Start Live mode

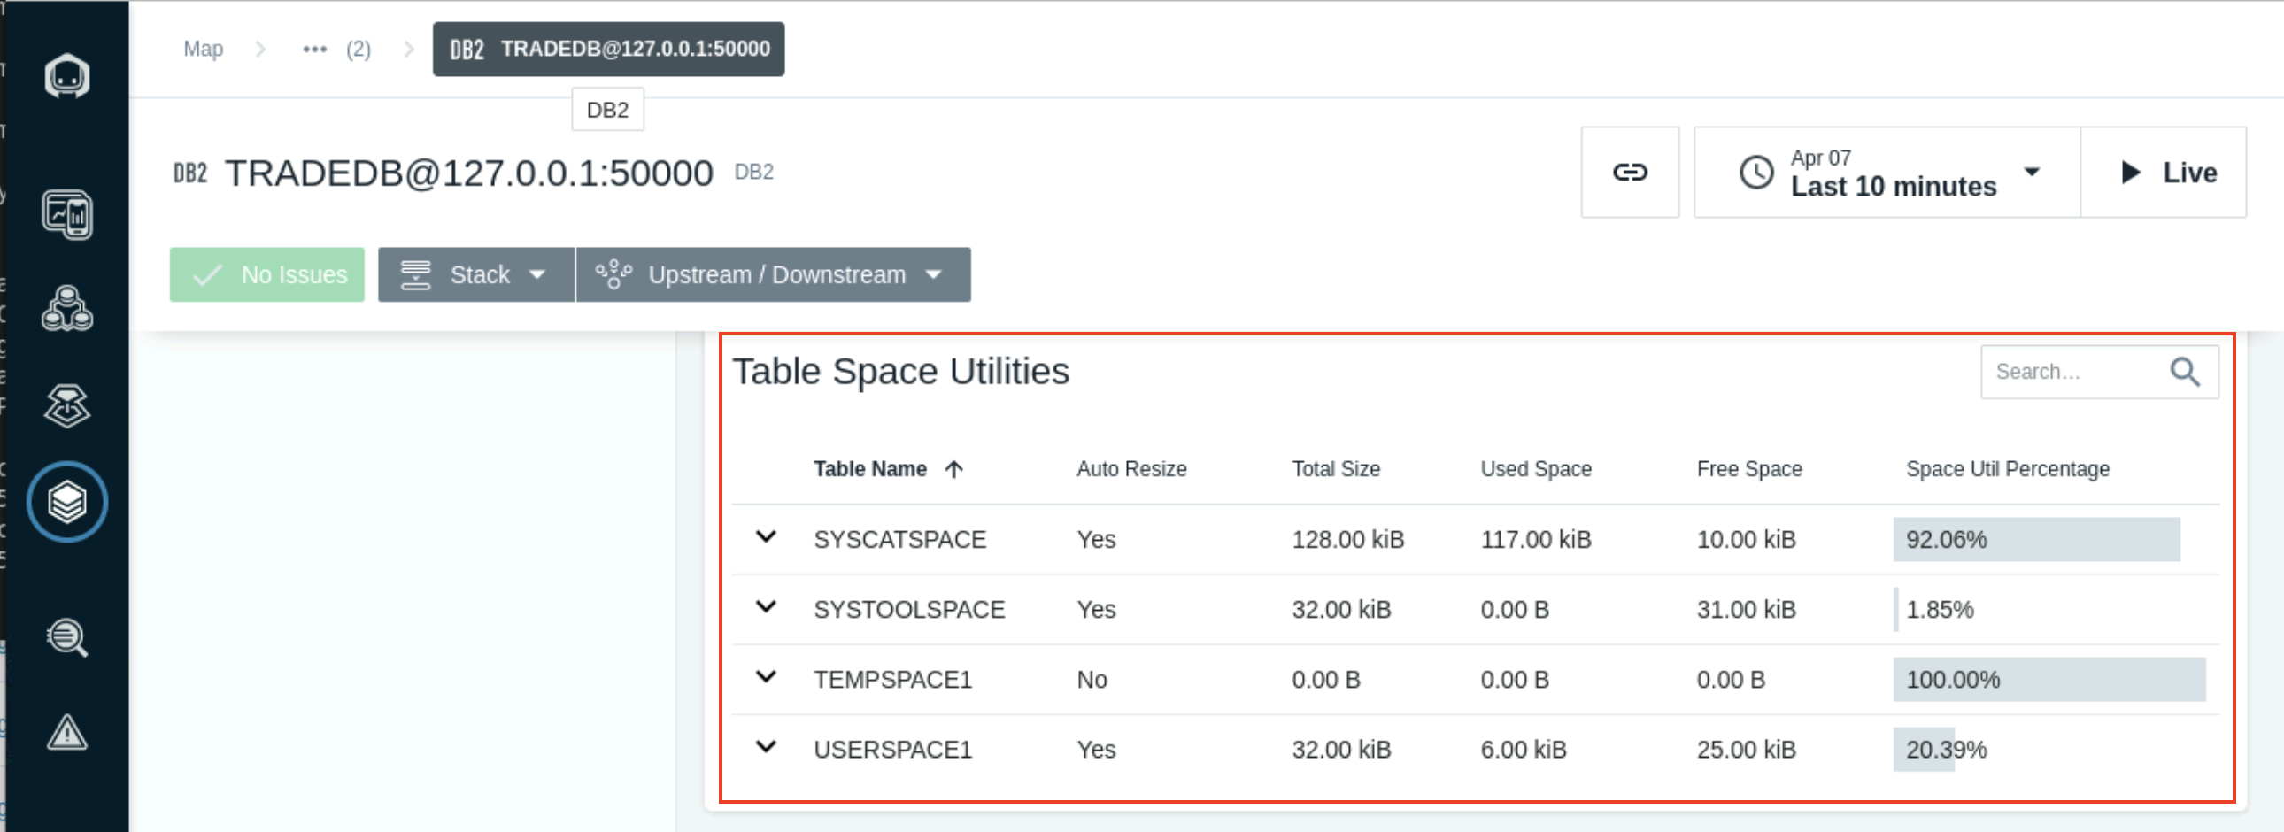[x=2164, y=172]
